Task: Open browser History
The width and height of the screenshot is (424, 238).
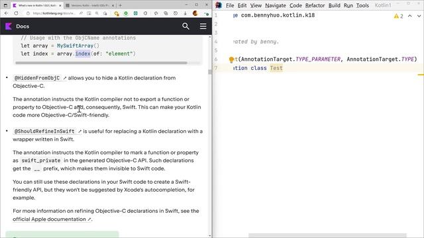Action: point(176,13)
